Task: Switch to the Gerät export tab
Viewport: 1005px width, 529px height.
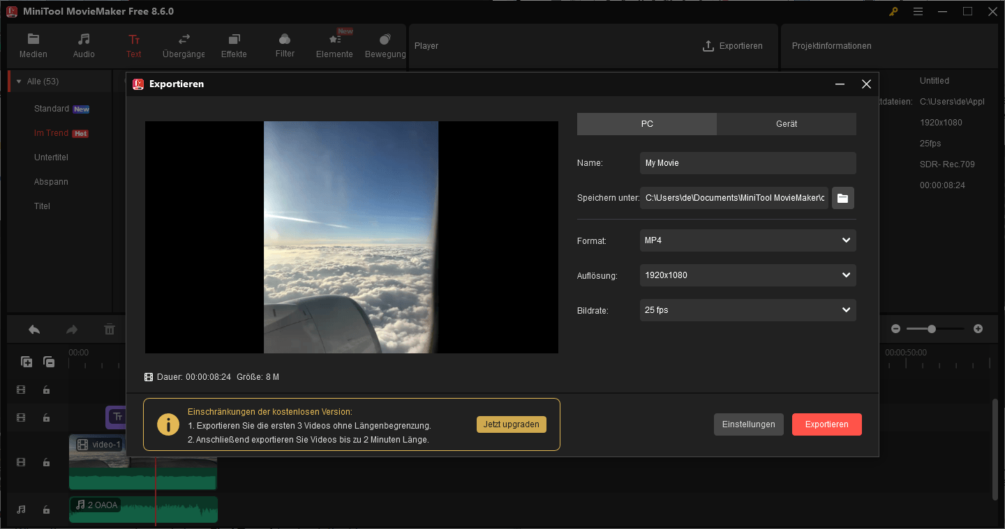Action: click(787, 123)
